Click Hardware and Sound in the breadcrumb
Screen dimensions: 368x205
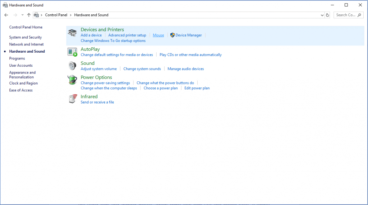coord(91,15)
